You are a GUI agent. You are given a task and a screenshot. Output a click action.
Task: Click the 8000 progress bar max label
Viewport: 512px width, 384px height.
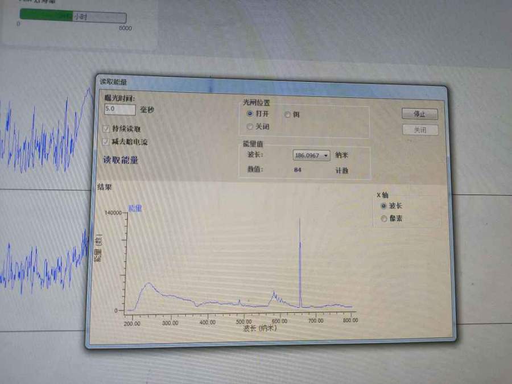pyautogui.click(x=125, y=28)
